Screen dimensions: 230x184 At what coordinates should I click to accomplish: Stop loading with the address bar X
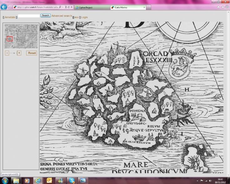[x=71, y=7]
